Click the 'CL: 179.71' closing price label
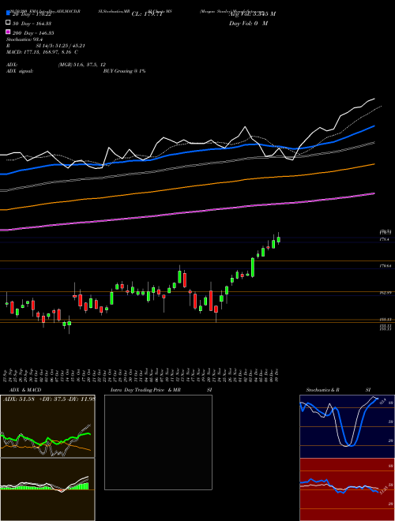Viewport: 395px width, 521px height. pyautogui.click(x=147, y=14)
